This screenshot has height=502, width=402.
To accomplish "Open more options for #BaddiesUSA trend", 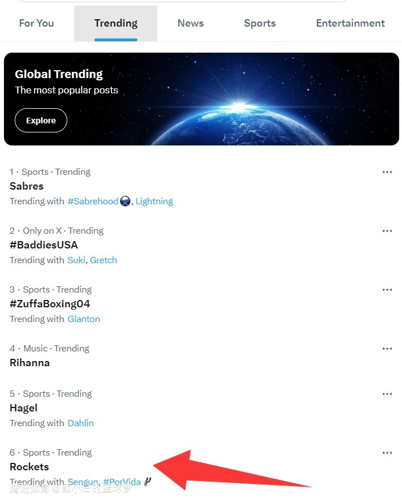I will (x=387, y=231).
